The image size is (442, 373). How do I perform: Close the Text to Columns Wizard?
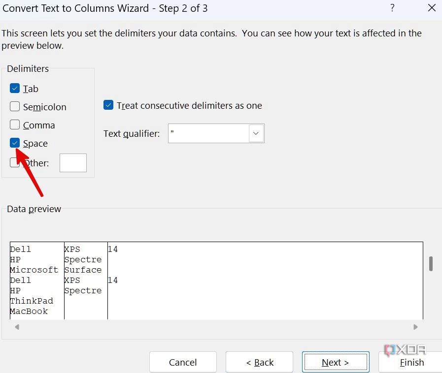[x=432, y=8]
